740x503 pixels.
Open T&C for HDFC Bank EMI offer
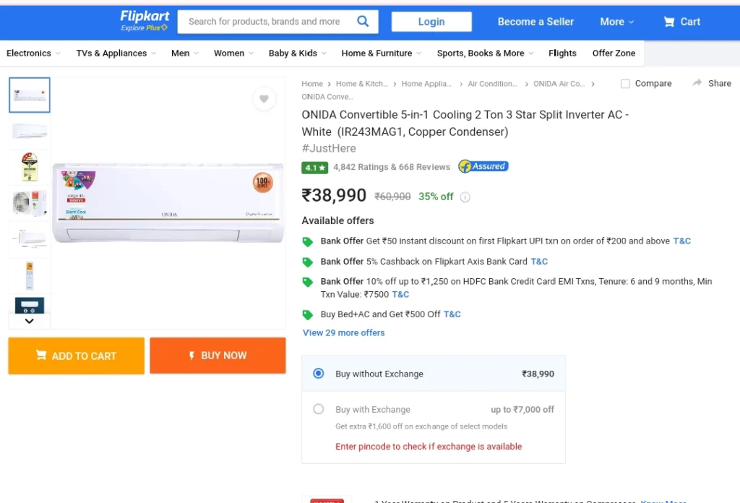(400, 294)
